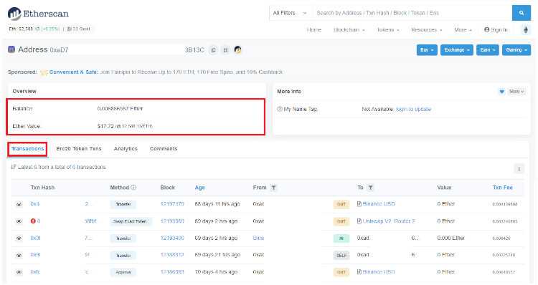Open block 12197470
538x285 pixels.
[172, 204]
